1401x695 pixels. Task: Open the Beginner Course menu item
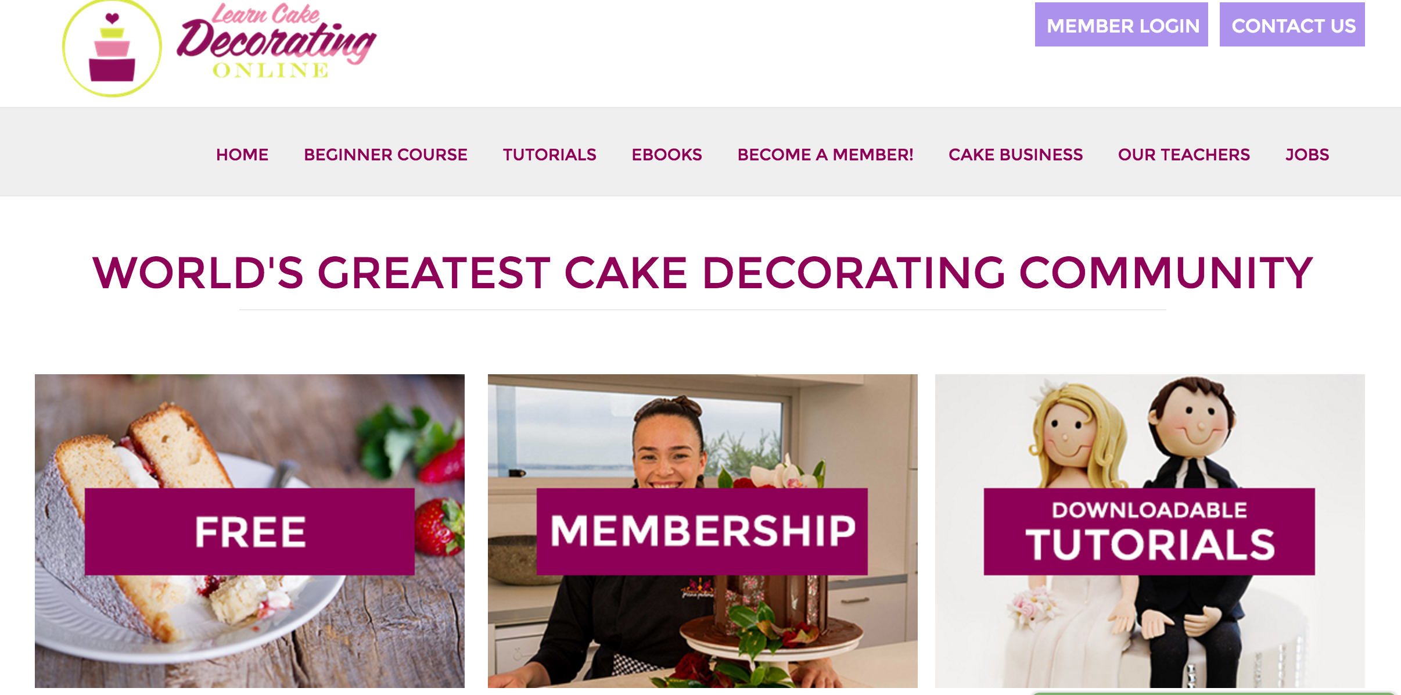pos(386,155)
